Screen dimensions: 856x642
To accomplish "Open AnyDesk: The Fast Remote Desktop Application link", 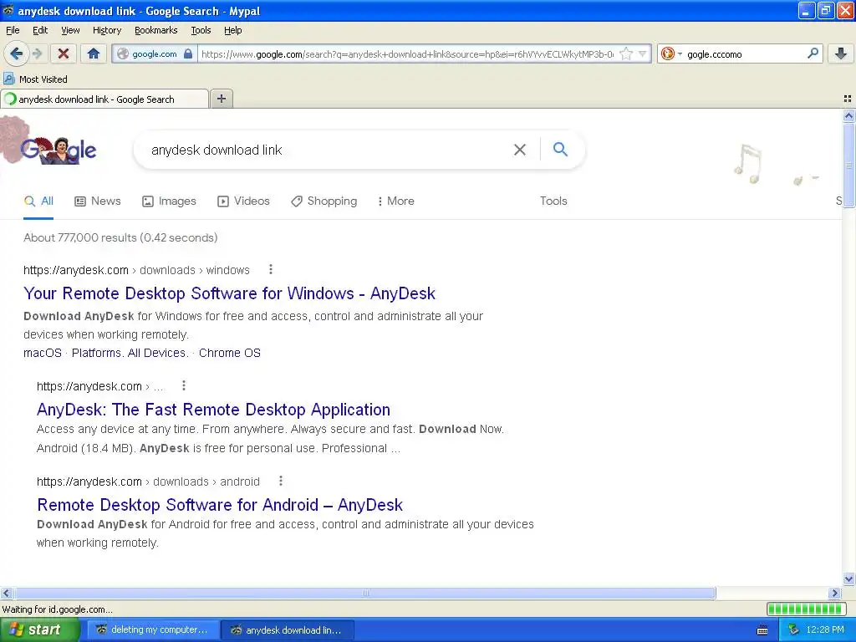I will [x=213, y=410].
